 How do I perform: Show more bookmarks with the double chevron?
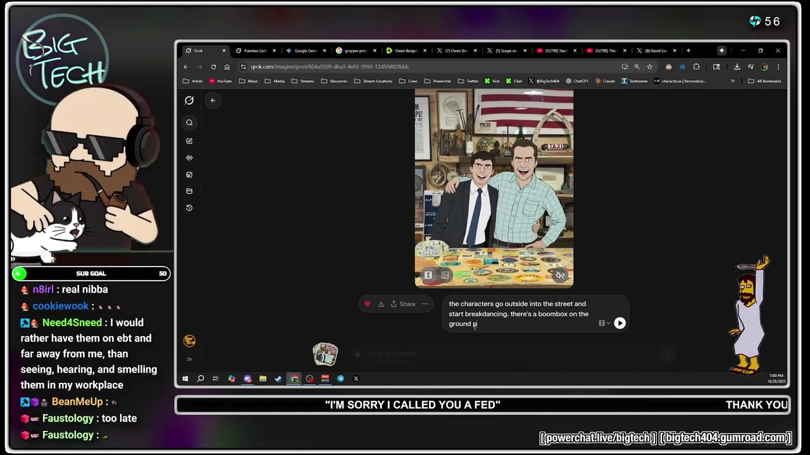(733, 81)
